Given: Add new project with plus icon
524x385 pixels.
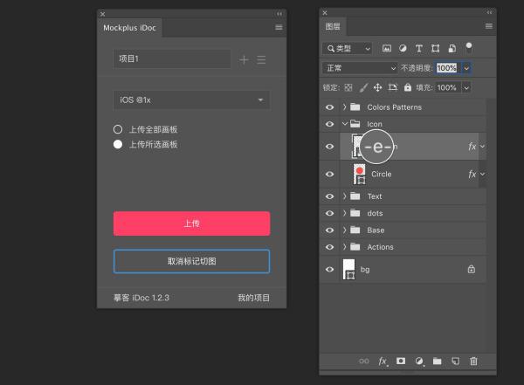Looking at the screenshot, I should point(244,60).
